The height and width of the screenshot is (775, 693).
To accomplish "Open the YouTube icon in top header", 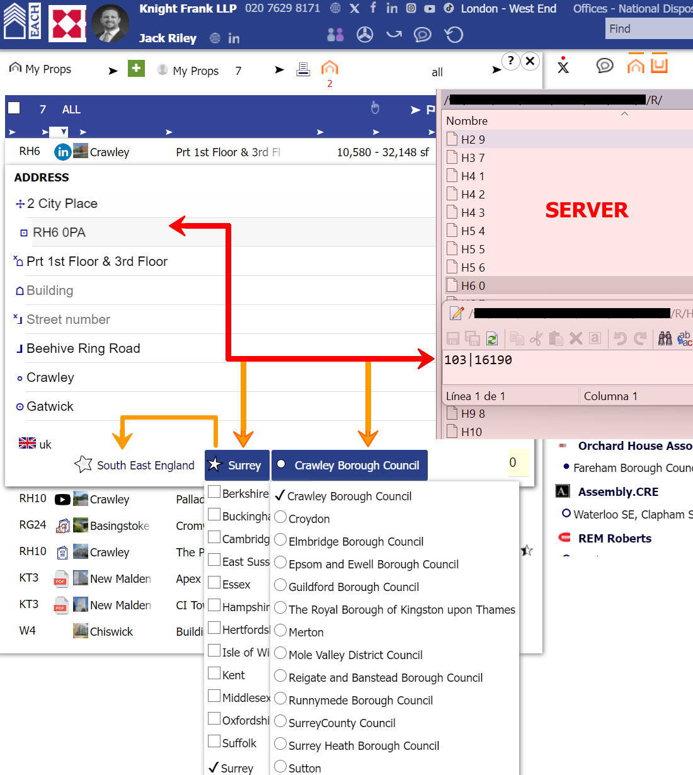I will pyautogui.click(x=430, y=9).
